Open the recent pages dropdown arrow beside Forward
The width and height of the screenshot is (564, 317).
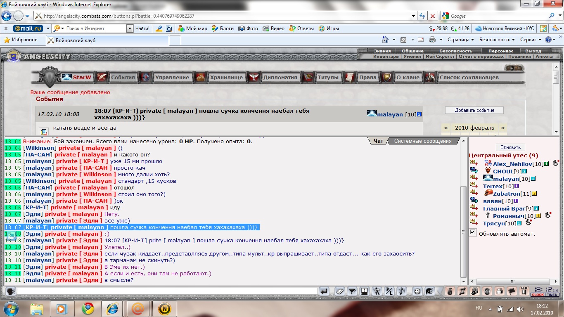[x=27, y=16]
